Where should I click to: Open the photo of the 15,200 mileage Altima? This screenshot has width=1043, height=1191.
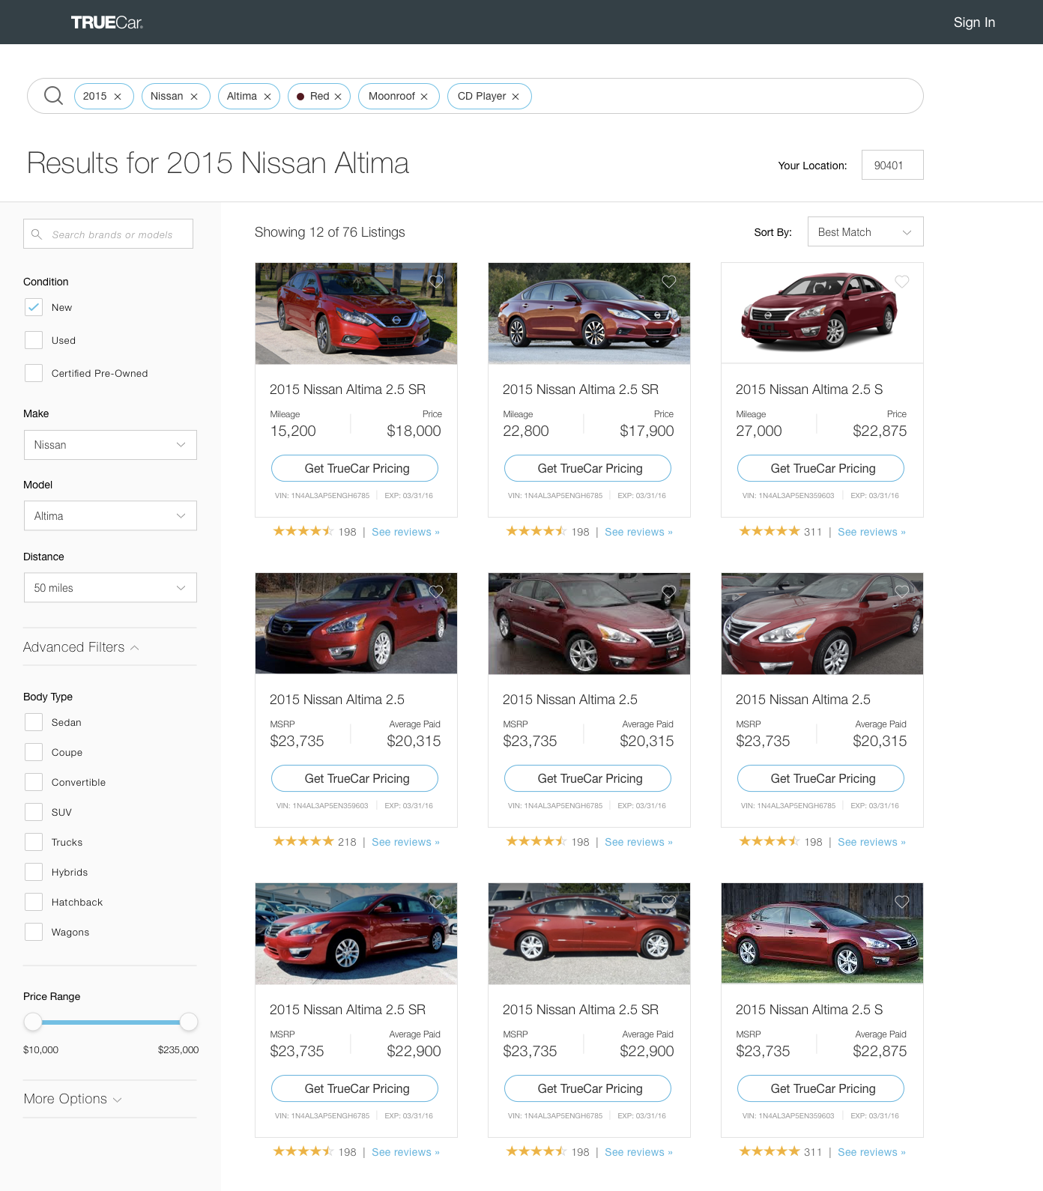(x=356, y=313)
